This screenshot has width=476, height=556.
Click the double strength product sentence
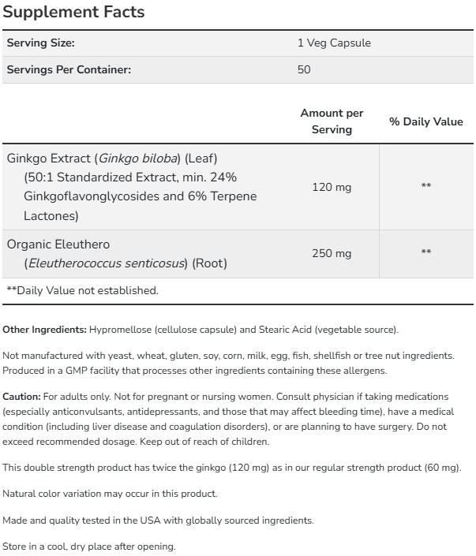point(232,468)
